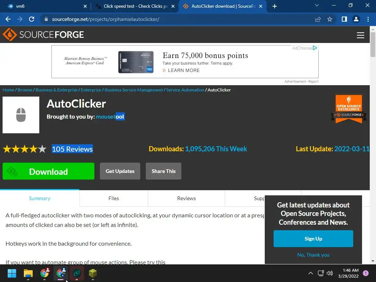Click the star rating icons
This screenshot has height=282, width=376.
(25, 149)
